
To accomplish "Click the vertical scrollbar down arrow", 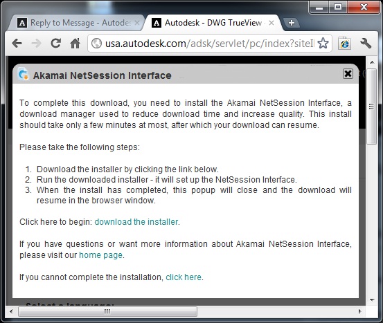I will point(372,299).
